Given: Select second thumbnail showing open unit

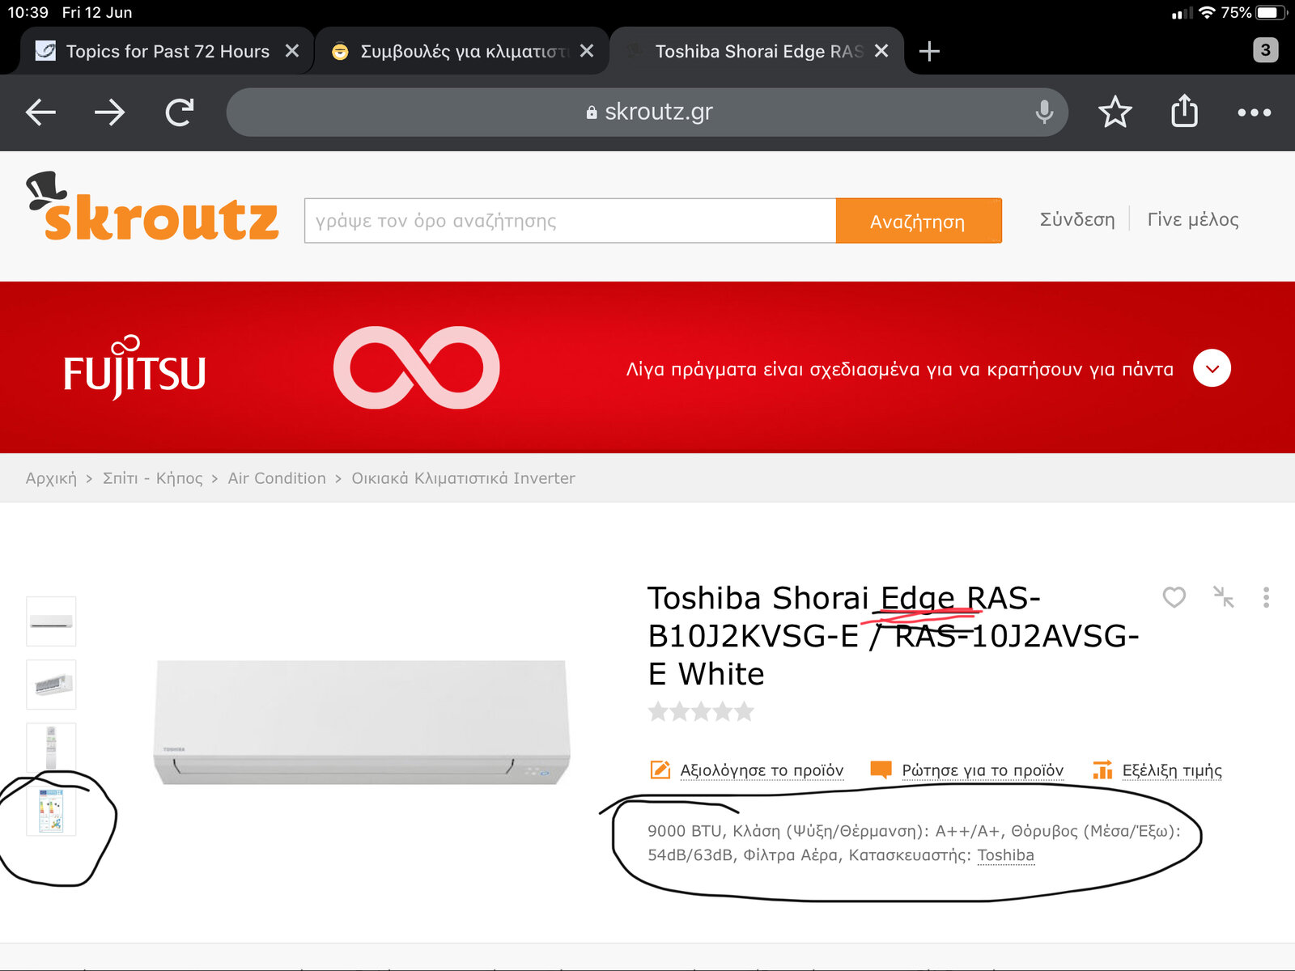Looking at the screenshot, I should point(51,685).
